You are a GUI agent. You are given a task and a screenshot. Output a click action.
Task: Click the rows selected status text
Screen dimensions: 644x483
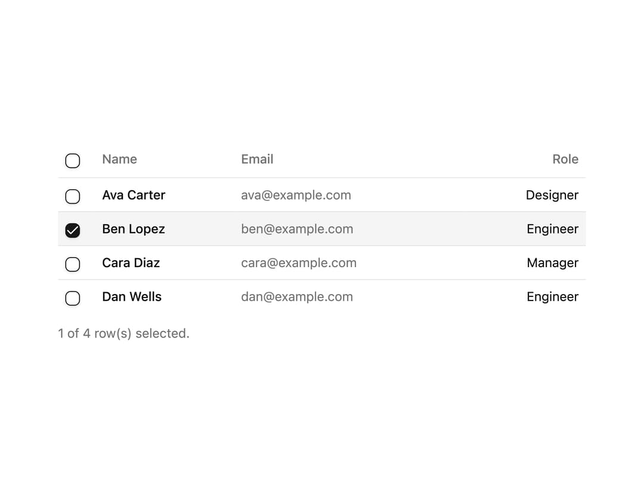coord(123,333)
